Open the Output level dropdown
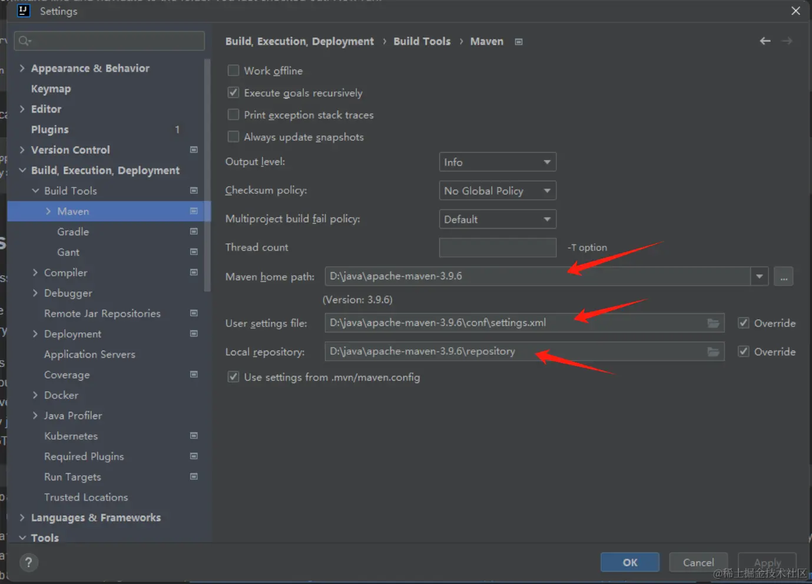Image resolution: width=812 pixels, height=584 pixels. 497,162
